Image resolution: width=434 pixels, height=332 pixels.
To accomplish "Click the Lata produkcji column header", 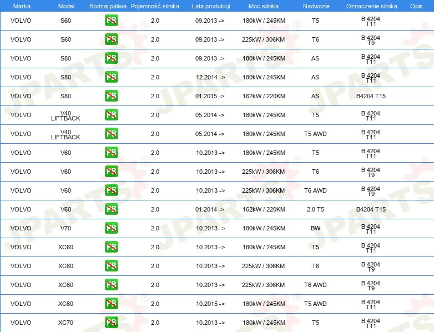I will click(x=210, y=6).
